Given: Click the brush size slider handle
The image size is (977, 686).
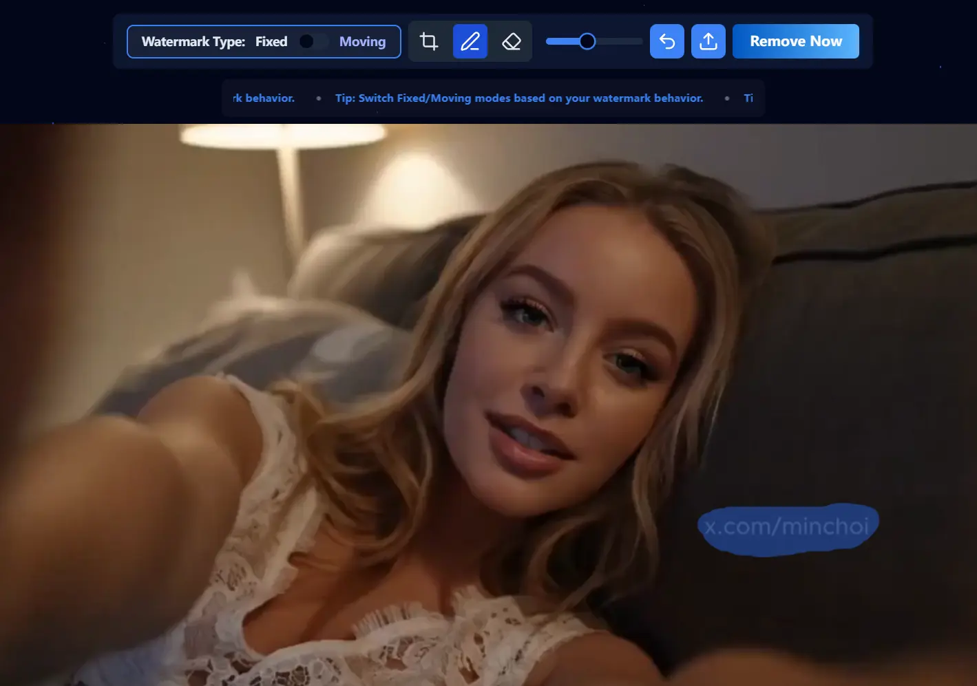Looking at the screenshot, I should (x=587, y=41).
